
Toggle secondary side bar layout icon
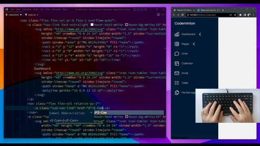[x=142, y=9]
